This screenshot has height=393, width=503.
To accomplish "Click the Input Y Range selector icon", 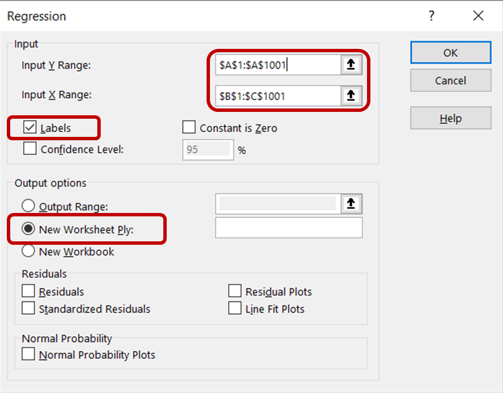I will coord(351,64).
